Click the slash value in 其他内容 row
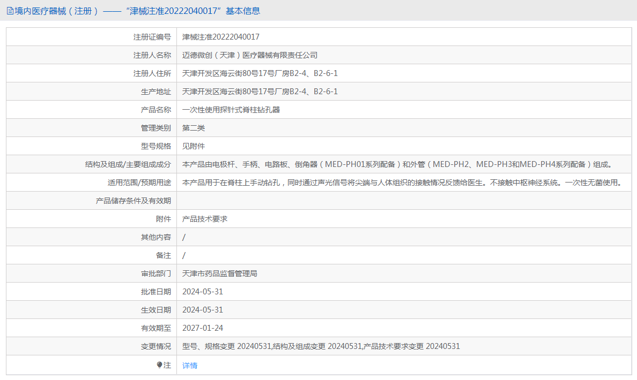The image size is (637, 380). (x=184, y=237)
